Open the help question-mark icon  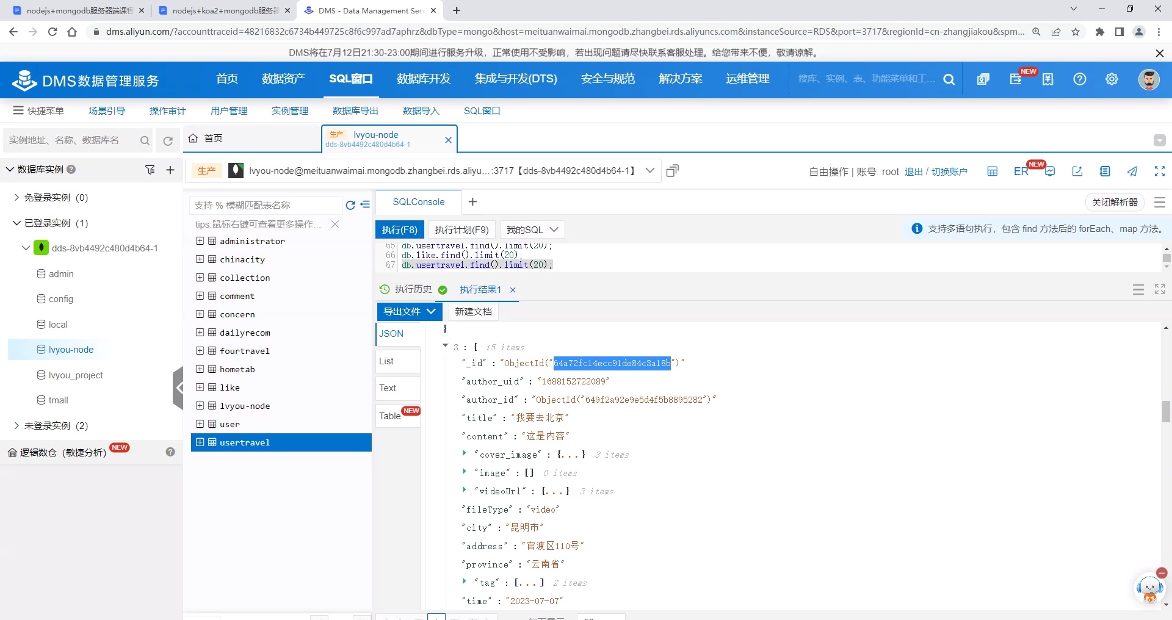[x=1079, y=79]
